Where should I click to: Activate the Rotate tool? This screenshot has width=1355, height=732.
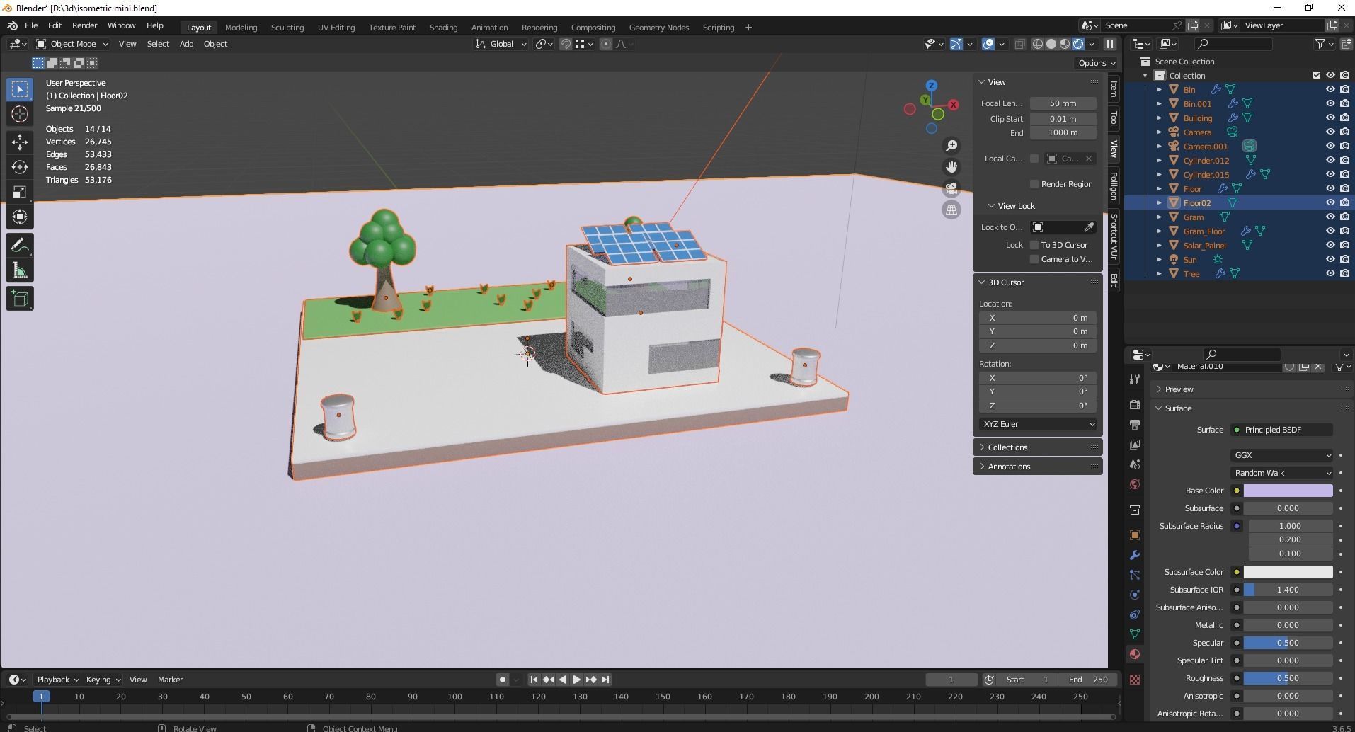(x=20, y=167)
